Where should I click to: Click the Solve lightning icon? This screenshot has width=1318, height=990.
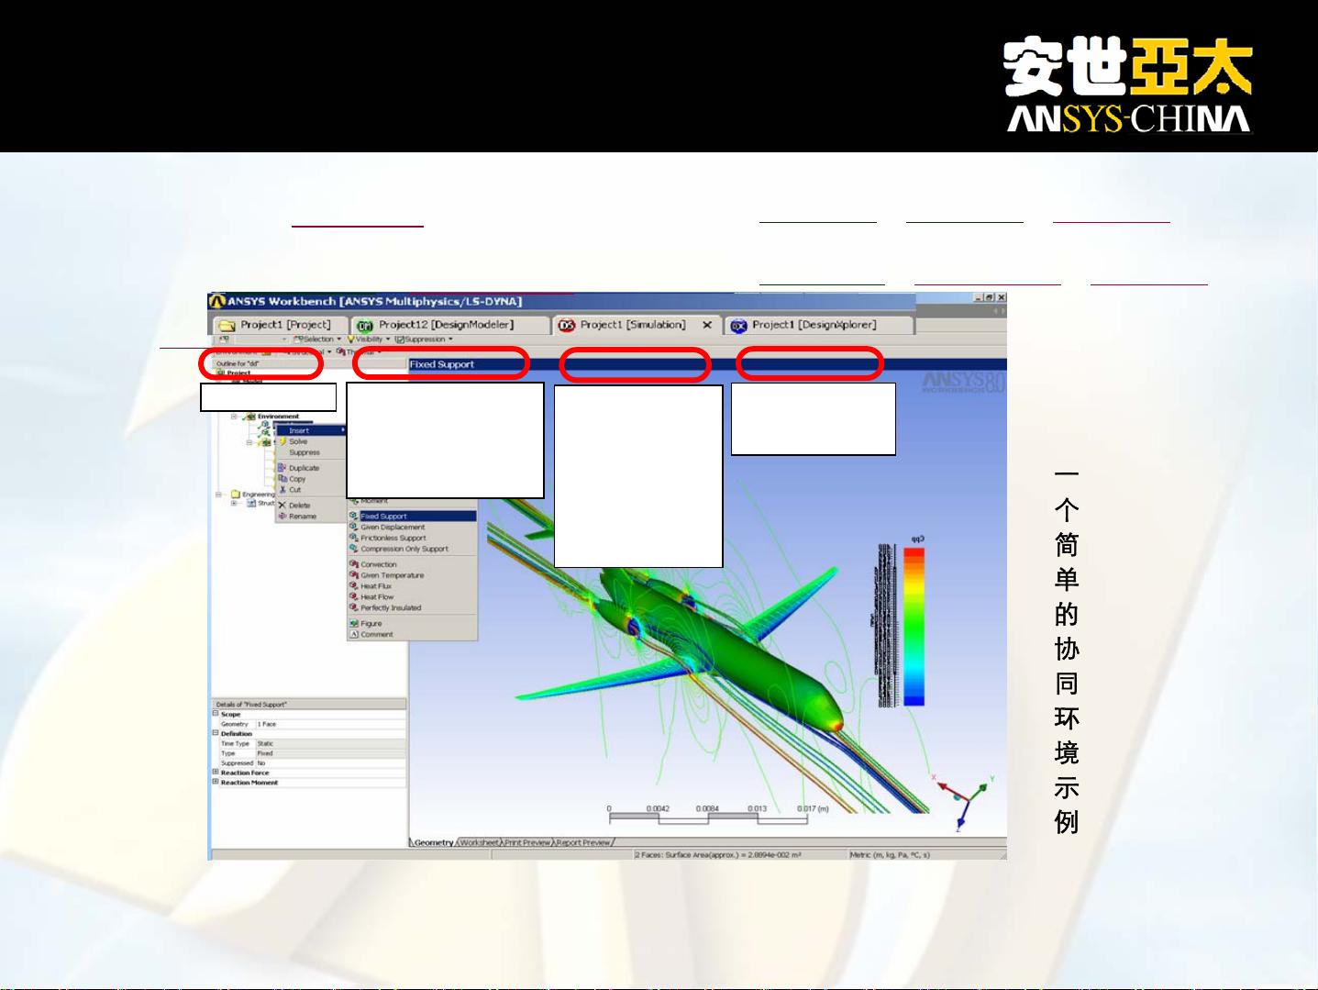[282, 441]
